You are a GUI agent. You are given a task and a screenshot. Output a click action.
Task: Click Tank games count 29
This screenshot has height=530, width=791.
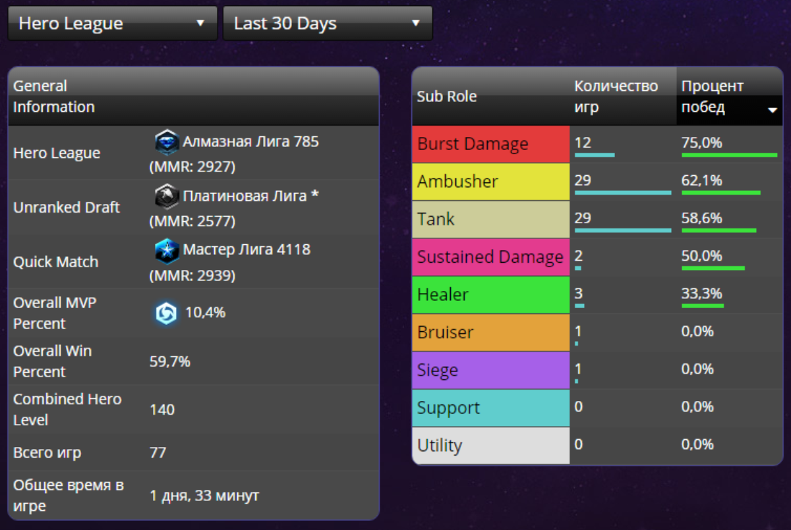click(x=583, y=218)
